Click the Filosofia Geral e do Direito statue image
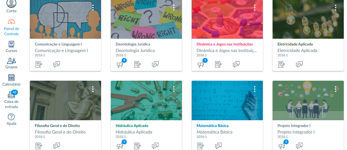The width and height of the screenshot is (347, 150). click(x=65, y=100)
